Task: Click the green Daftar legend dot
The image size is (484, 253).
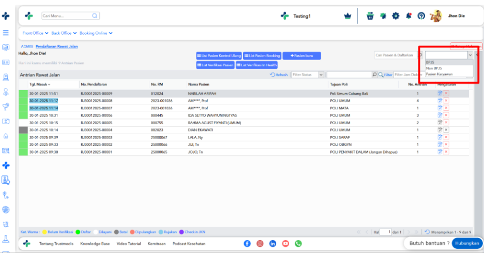Action: click(78, 232)
